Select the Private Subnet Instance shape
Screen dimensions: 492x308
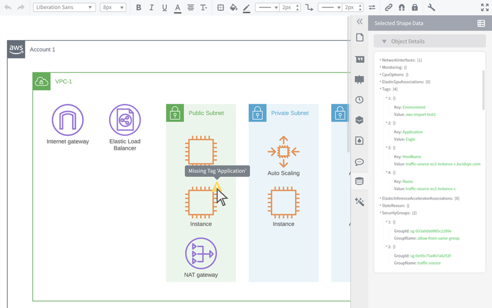coord(283,203)
